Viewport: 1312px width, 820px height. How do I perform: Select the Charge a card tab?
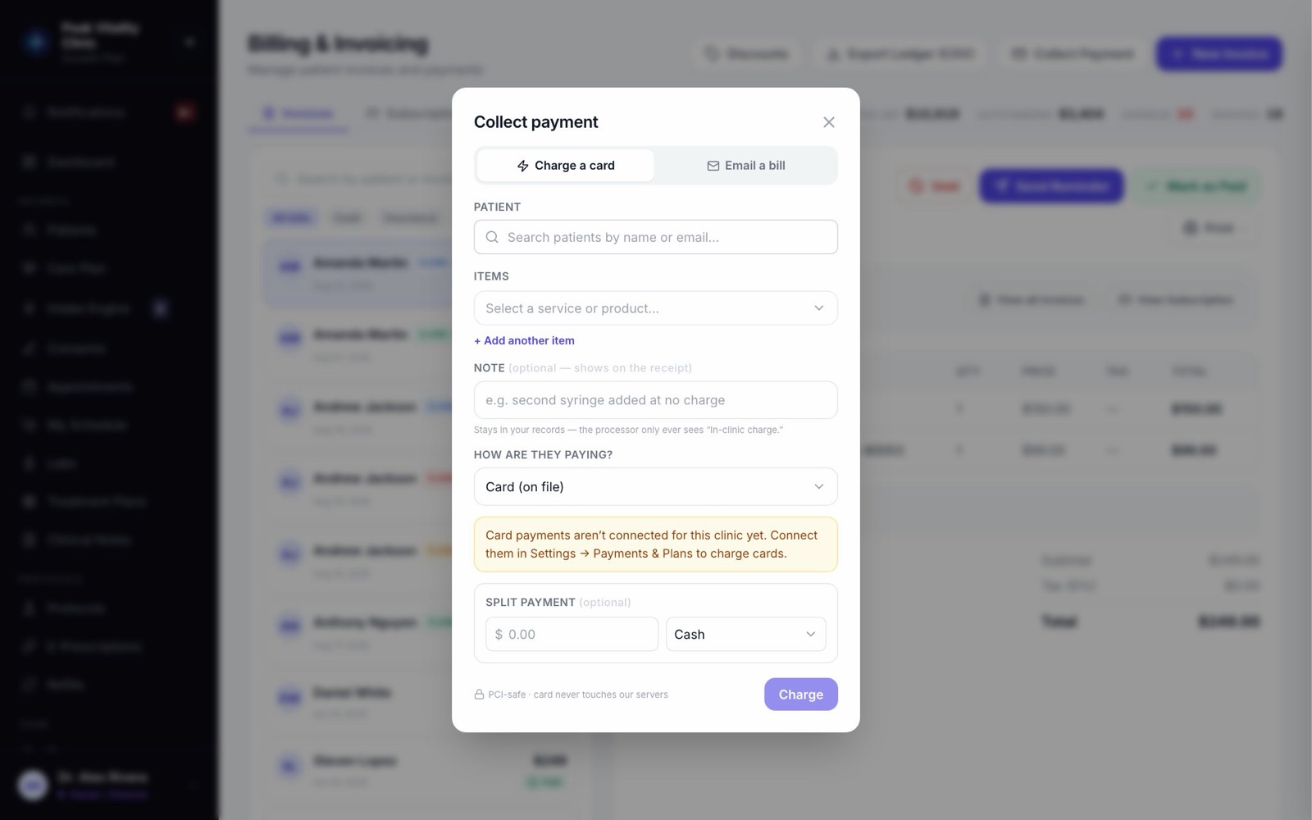pyautogui.click(x=566, y=166)
